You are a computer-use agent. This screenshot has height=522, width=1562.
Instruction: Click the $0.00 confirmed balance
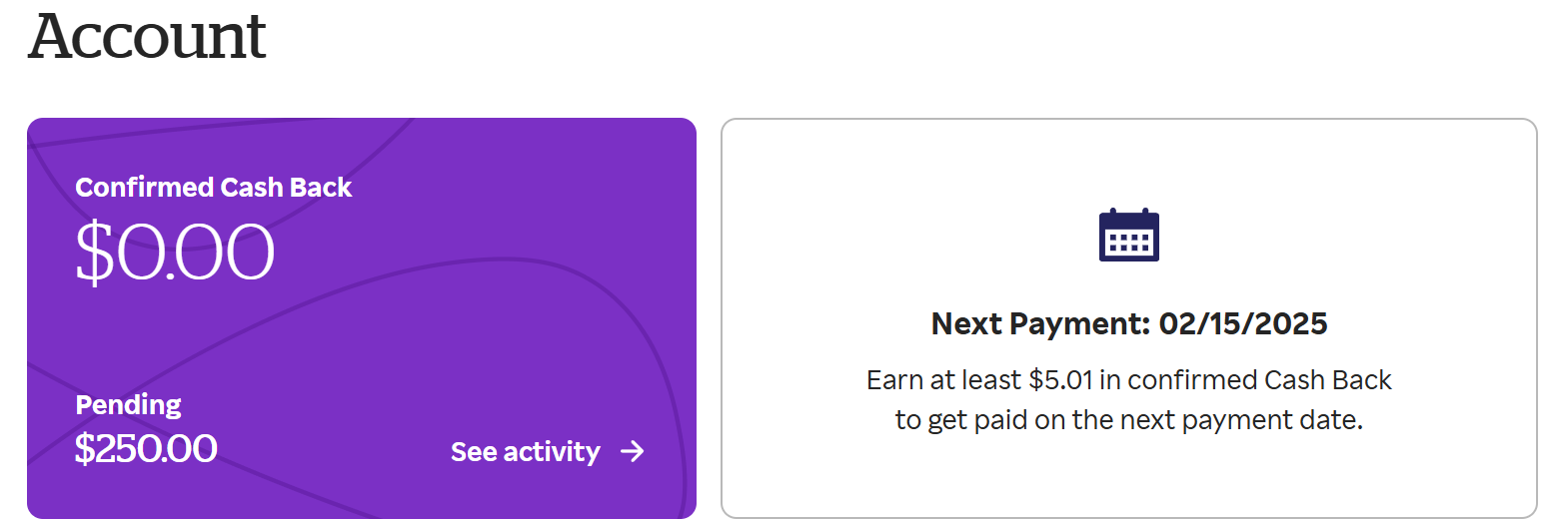175,252
